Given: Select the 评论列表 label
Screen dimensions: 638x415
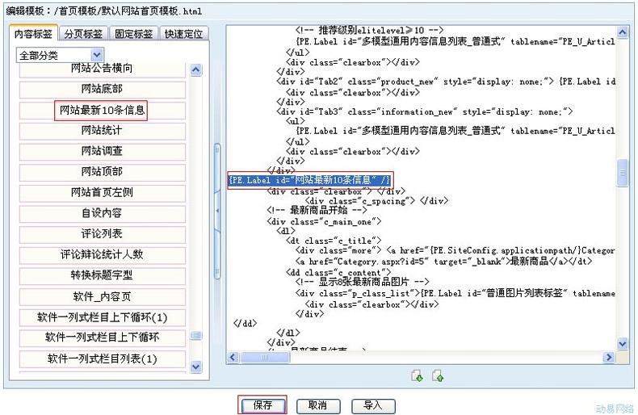Looking at the screenshot, I should pos(102,234).
